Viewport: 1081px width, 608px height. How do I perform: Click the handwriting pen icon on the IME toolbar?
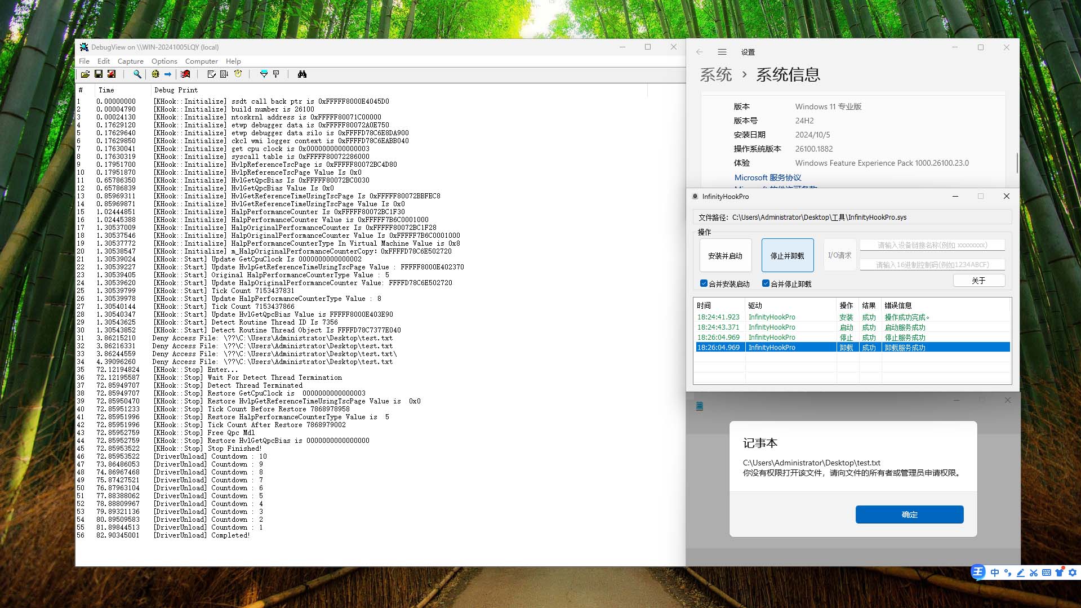coord(1021,573)
